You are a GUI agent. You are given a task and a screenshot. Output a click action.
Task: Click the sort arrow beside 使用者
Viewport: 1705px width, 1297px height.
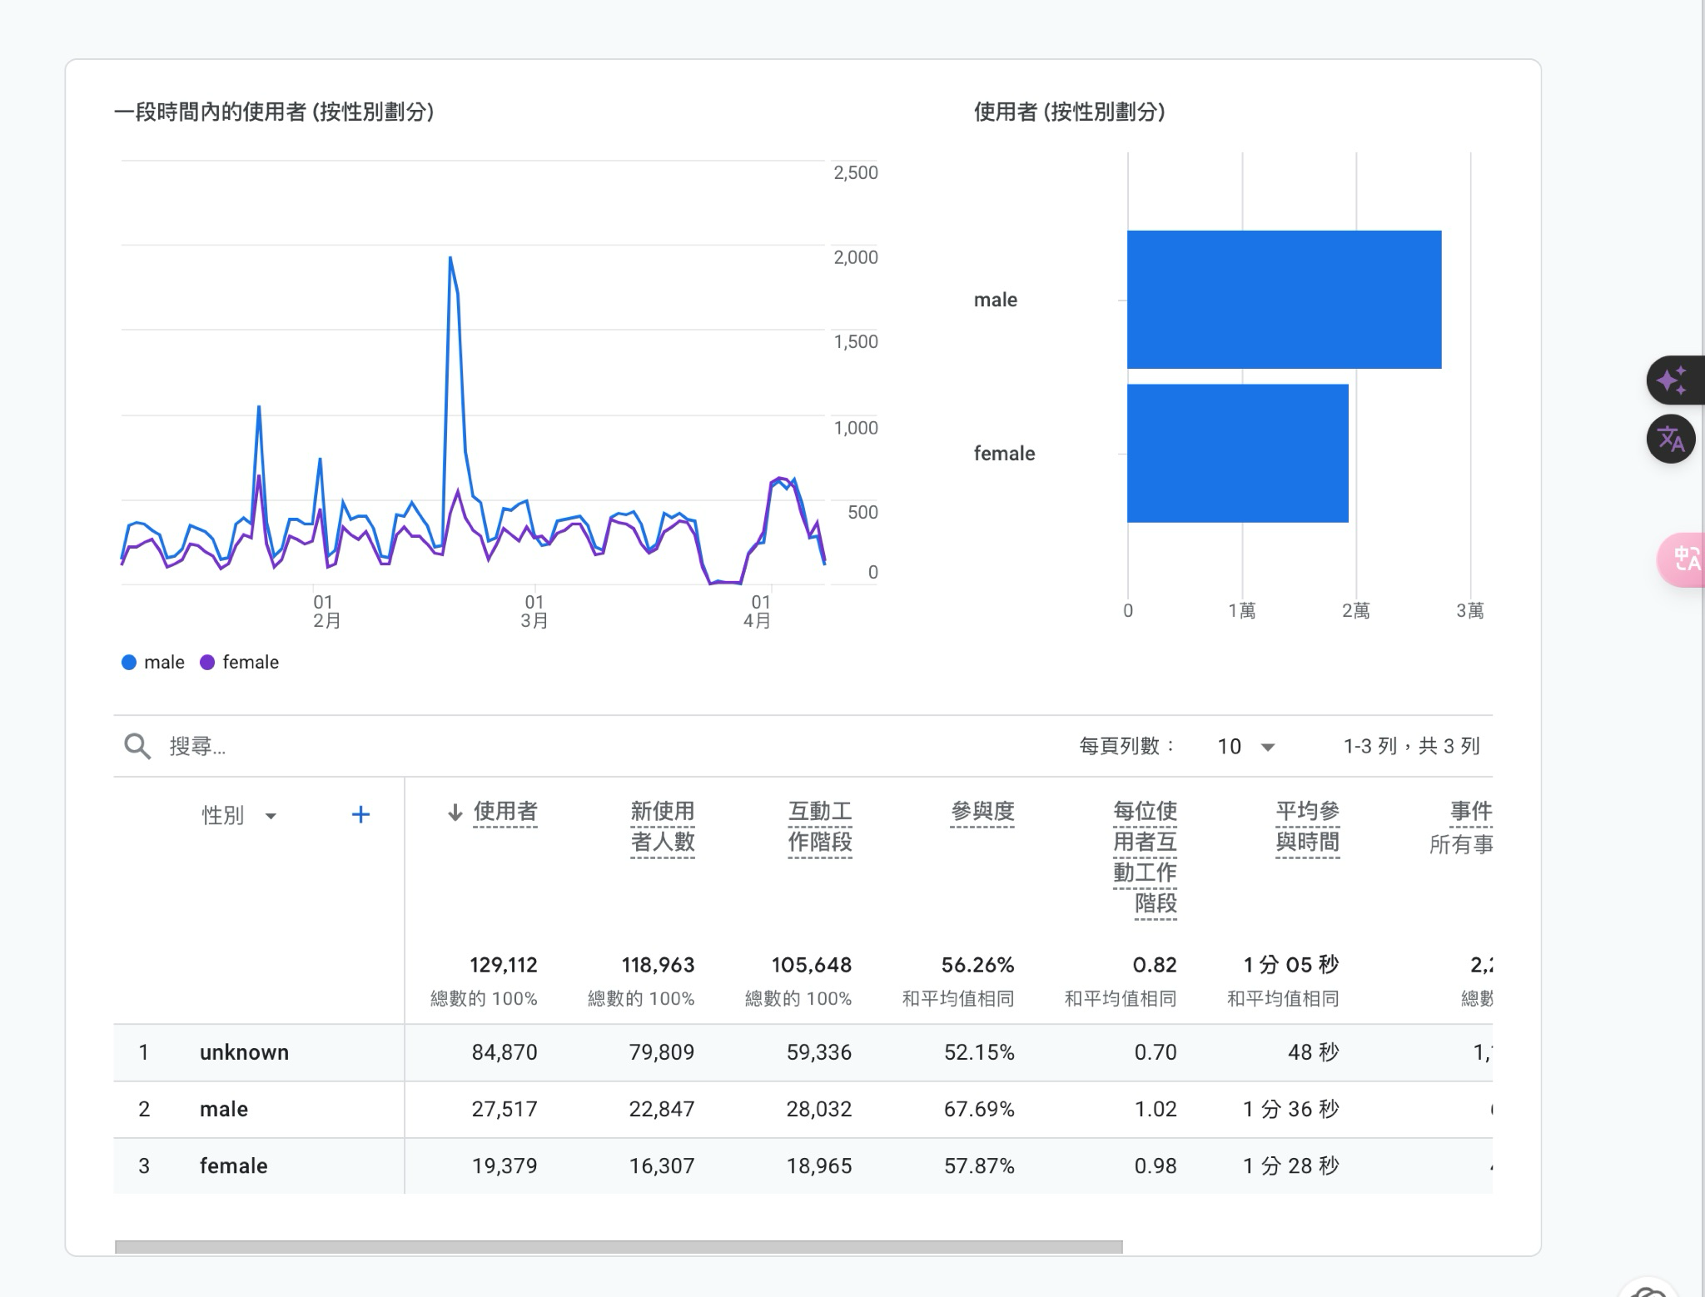[x=455, y=812]
